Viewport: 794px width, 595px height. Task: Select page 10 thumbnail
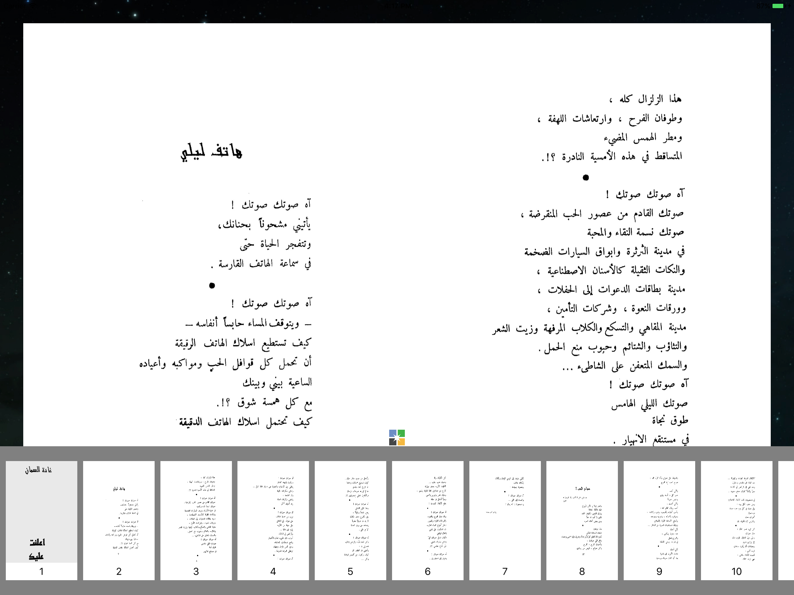pyautogui.click(x=736, y=520)
